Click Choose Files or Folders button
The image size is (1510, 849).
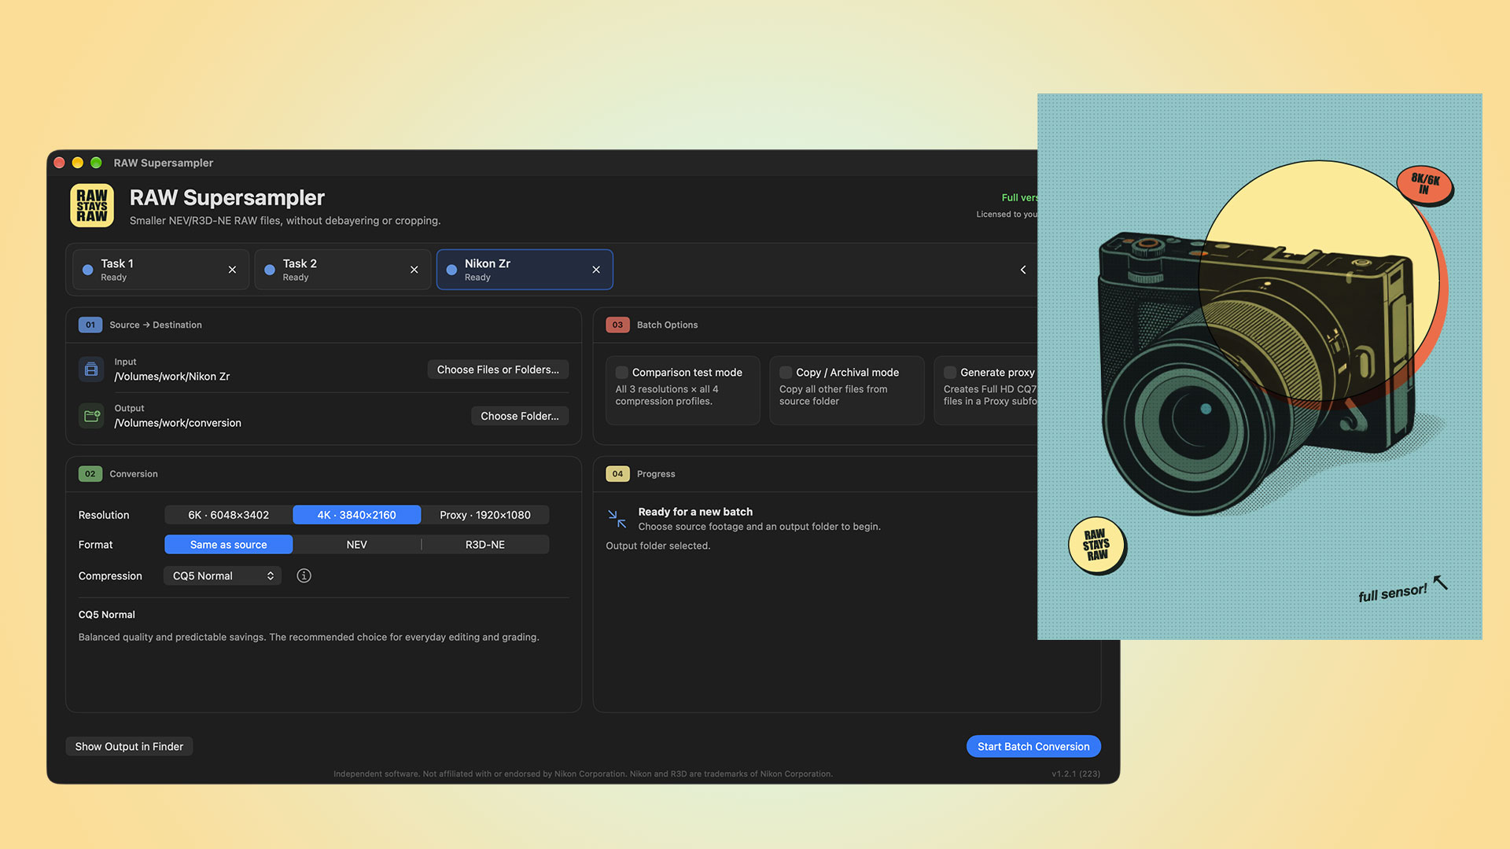[498, 369]
